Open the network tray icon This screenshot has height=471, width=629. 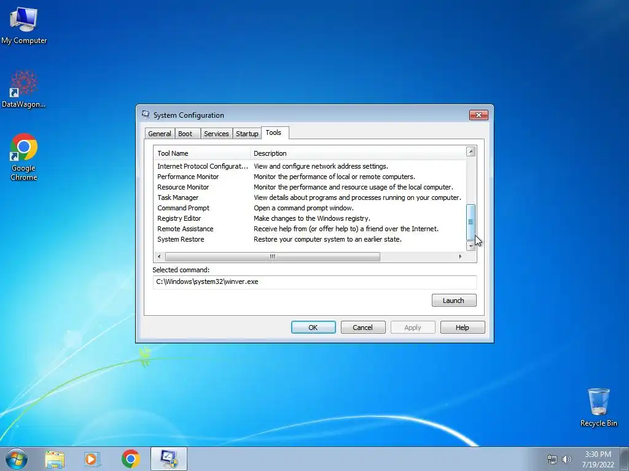point(552,459)
